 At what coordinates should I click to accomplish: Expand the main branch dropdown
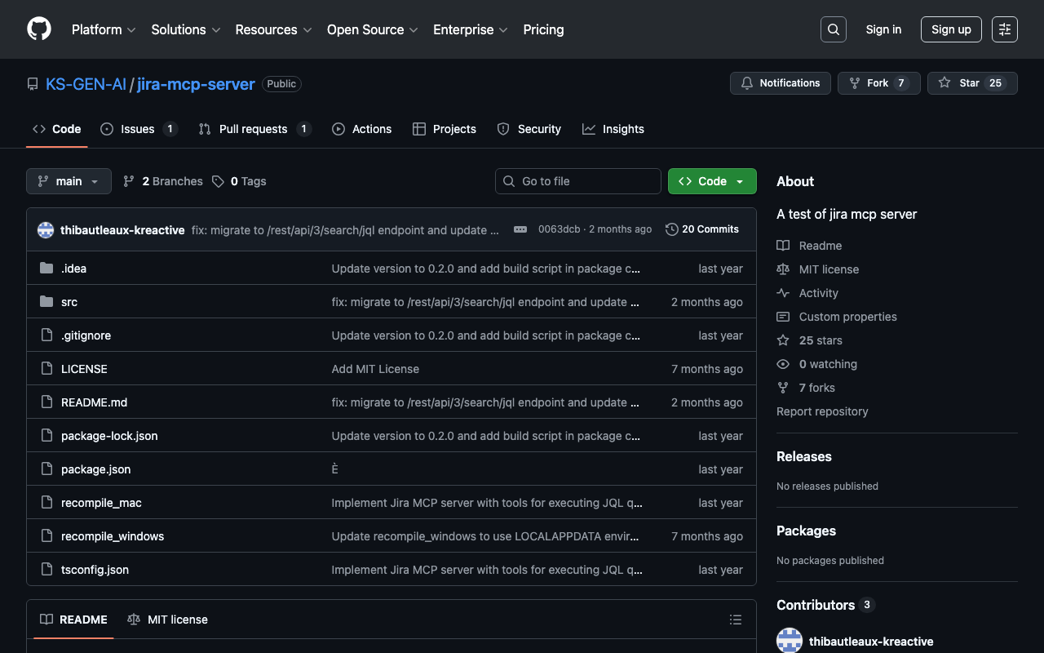click(69, 181)
